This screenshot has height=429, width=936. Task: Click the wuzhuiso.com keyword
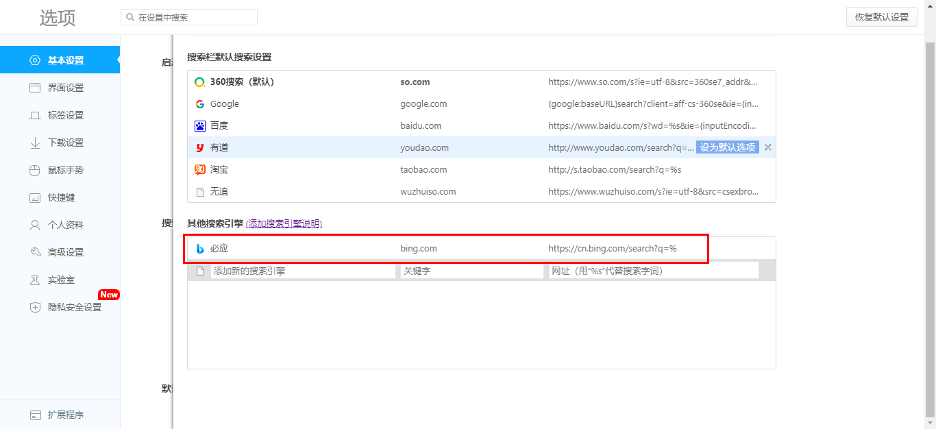[428, 192]
